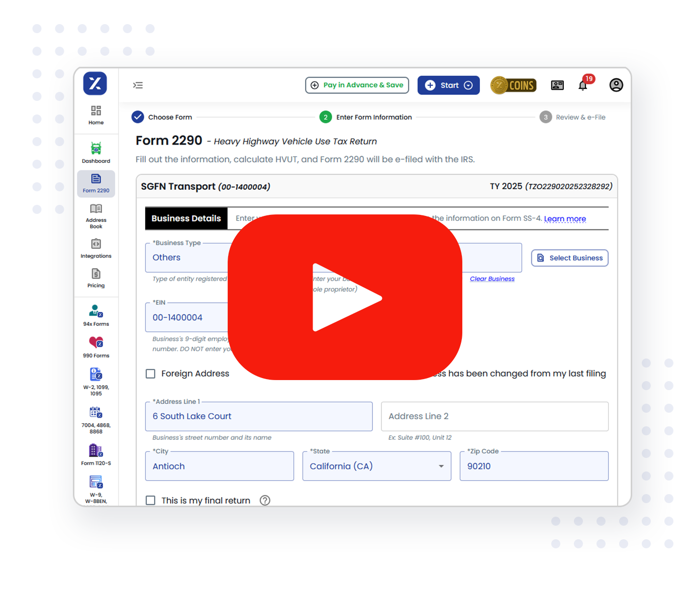Click the Pay in Advance & Save button
This screenshot has width=690, height=595.
coord(357,85)
